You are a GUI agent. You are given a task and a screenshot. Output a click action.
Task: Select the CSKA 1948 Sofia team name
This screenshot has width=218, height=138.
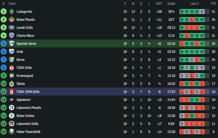point(28,92)
